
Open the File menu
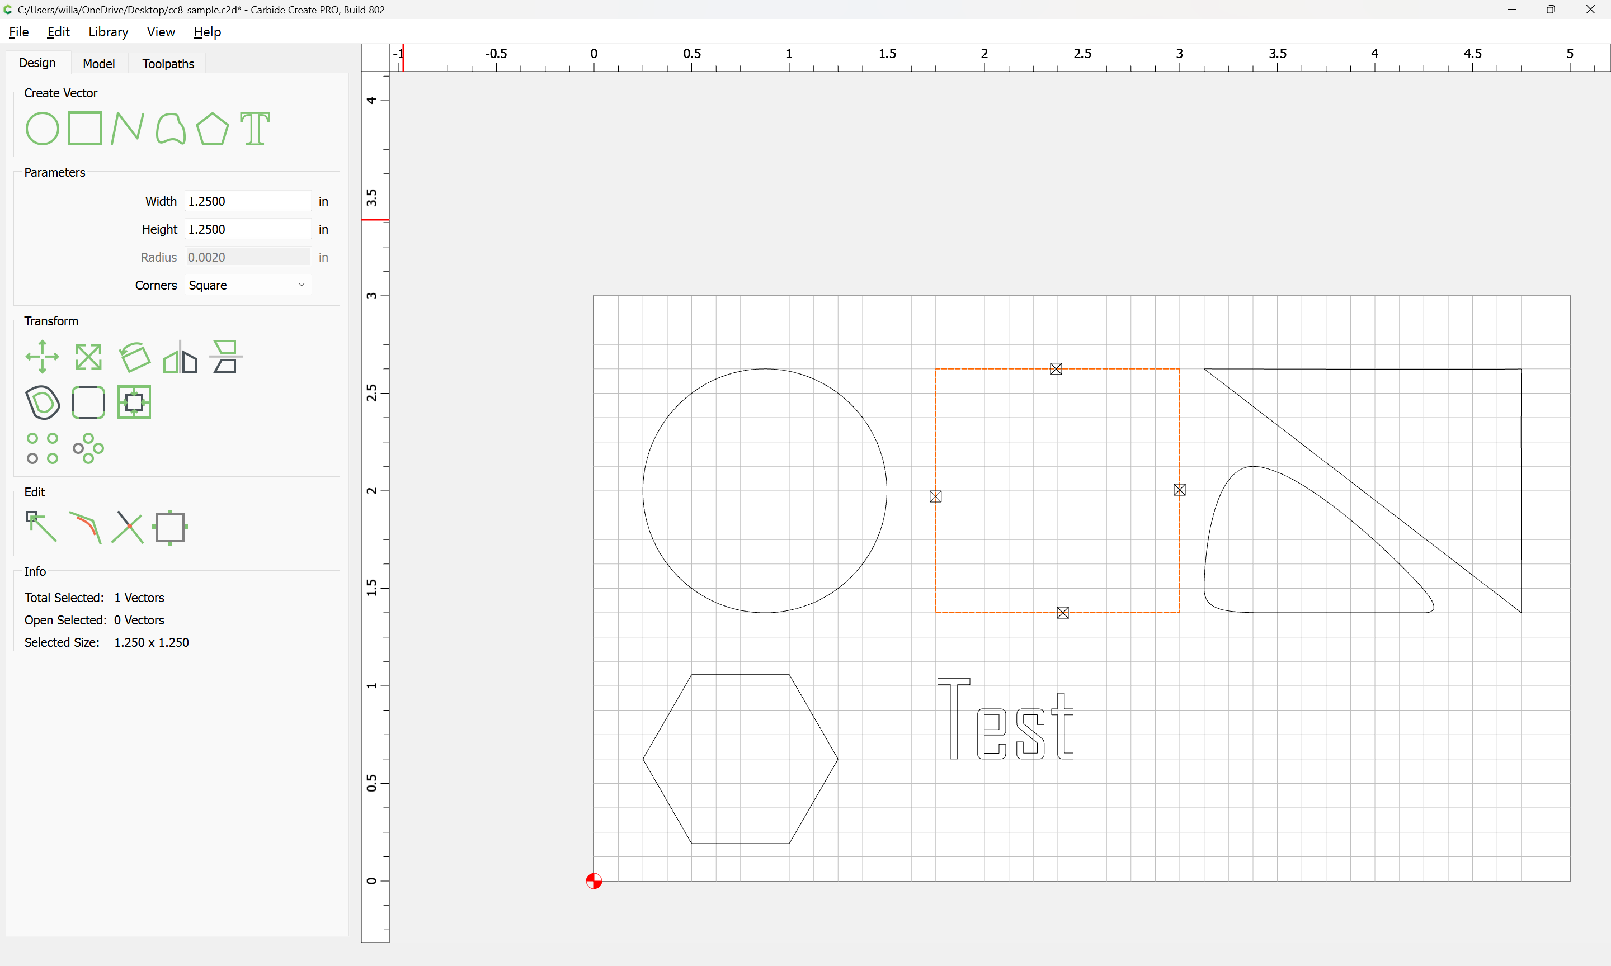pos(19,32)
